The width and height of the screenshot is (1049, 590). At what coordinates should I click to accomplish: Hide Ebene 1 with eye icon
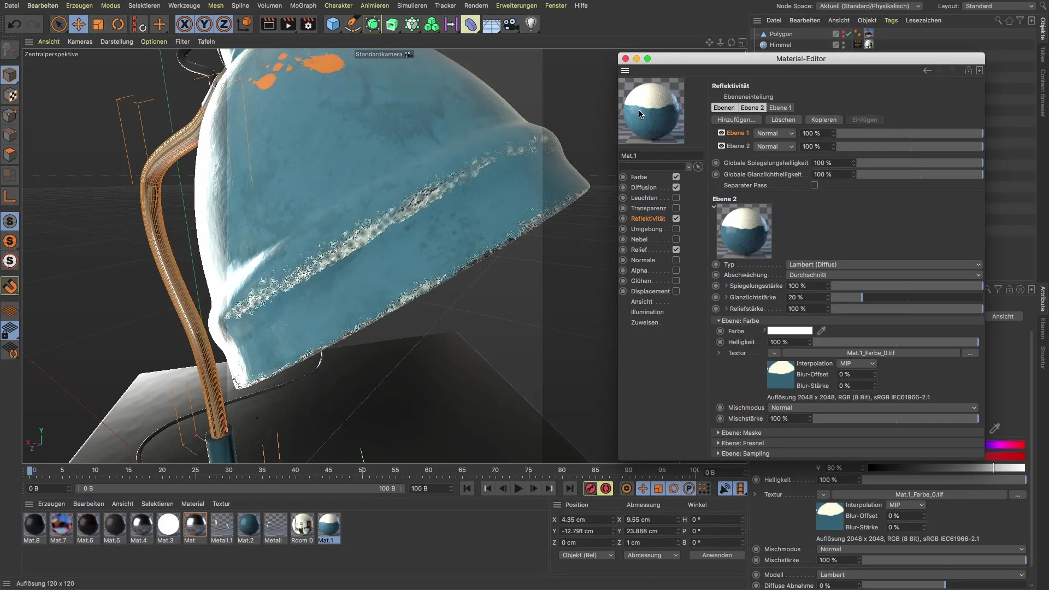[721, 133]
